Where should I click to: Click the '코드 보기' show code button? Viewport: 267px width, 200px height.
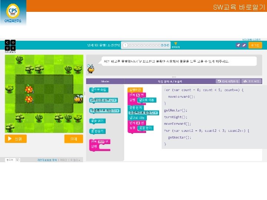tap(251, 81)
